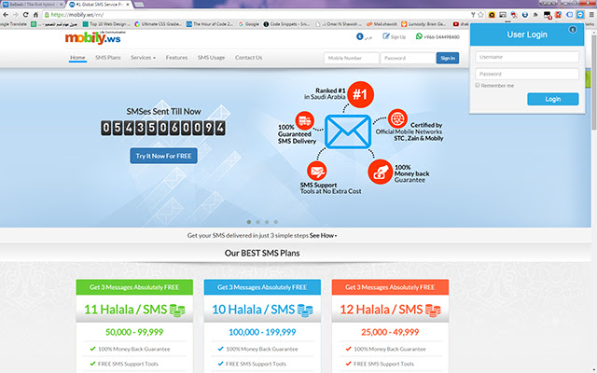597x373 pixels.
Task: Focus the Username field in User Login
Action: coord(527,57)
